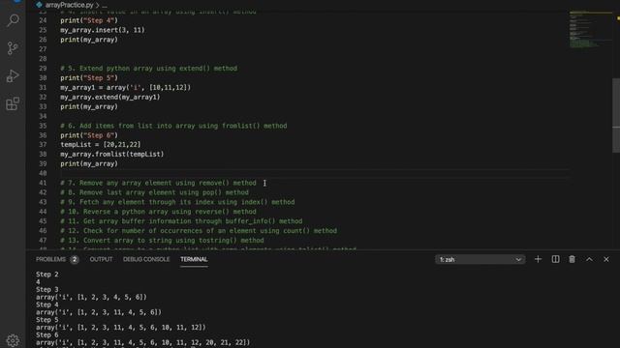Click the print("Step 6") line
This screenshot has height=348, width=620.
[x=89, y=135]
